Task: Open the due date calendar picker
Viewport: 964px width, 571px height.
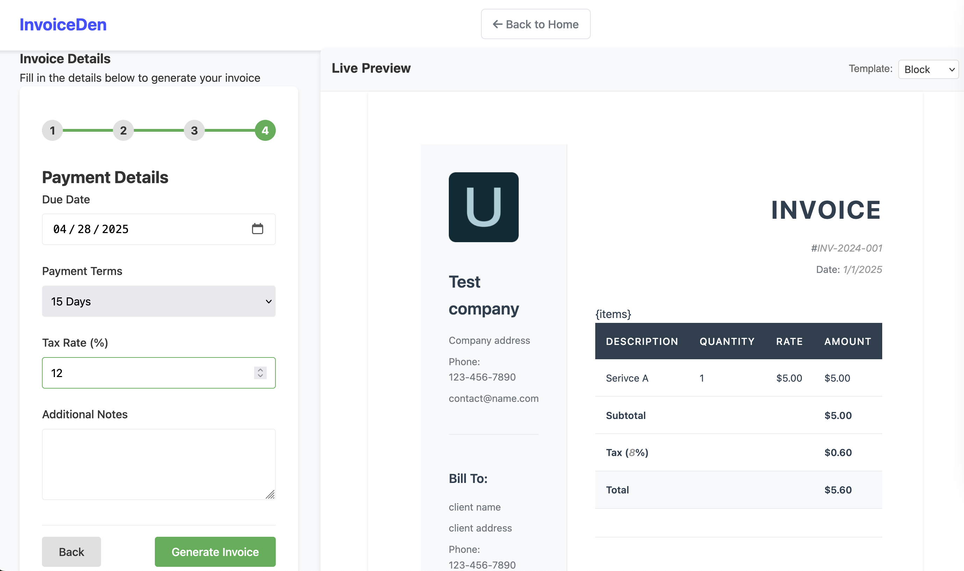Action: click(259, 229)
